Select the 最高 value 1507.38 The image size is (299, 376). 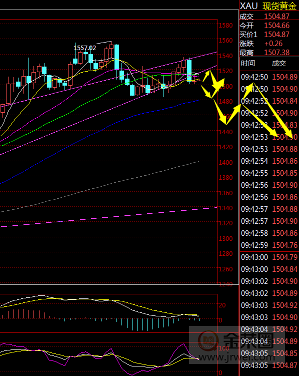click(276, 52)
